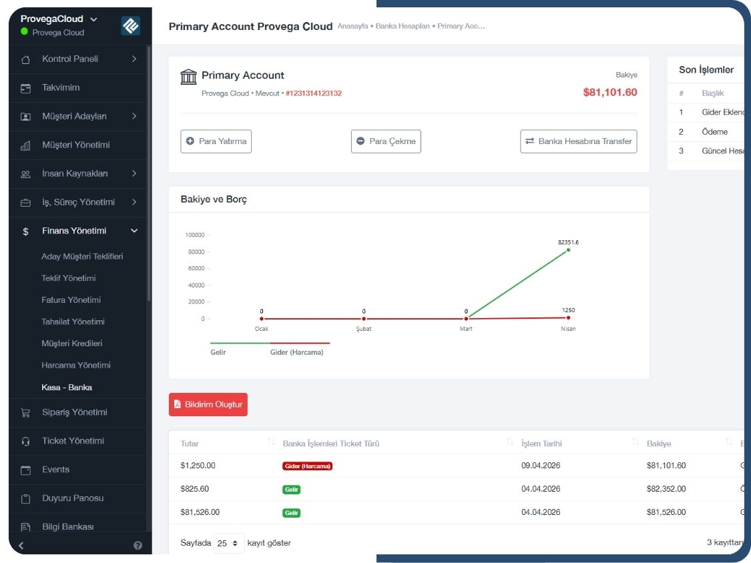Collapse the sidebar with the left arrow
The image size is (751, 563).
(21, 545)
